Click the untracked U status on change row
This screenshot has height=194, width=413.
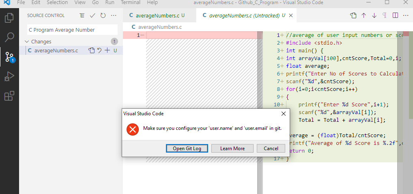point(115,50)
